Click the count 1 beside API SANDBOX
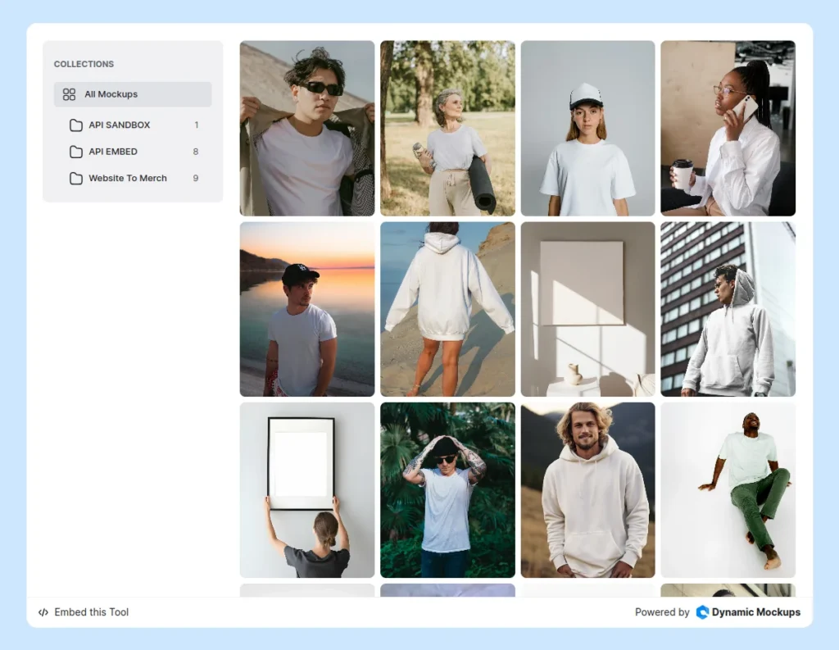The width and height of the screenshot is (839, 650). click(197, 125)
